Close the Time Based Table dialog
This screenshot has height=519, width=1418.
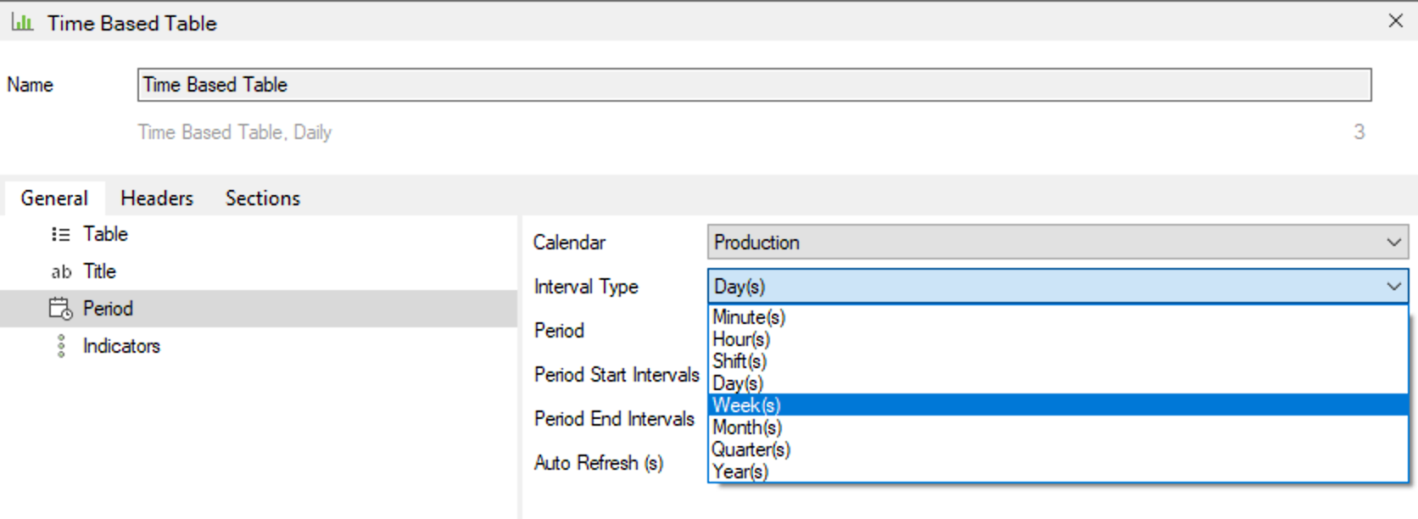[x=1396, y=20]
